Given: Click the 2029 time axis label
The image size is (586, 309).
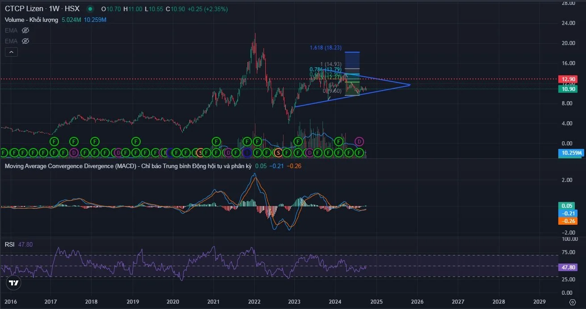Looking at the screenshot, I should 539,302.
